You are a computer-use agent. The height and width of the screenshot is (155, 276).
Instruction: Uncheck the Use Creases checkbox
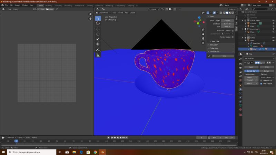[x=261, y=84]
